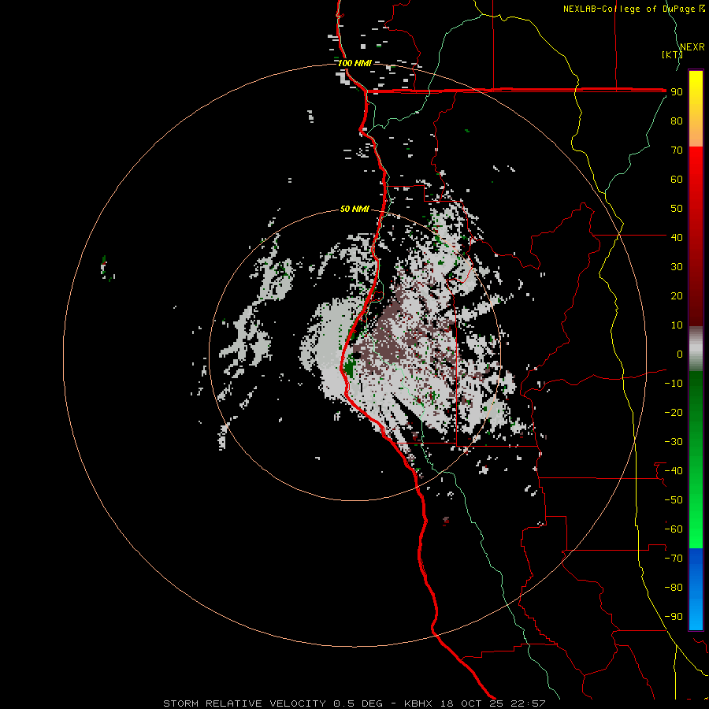This screenshot has height=709, width=709.
Task: Click the [KT] units label
Action: (672, 54)
